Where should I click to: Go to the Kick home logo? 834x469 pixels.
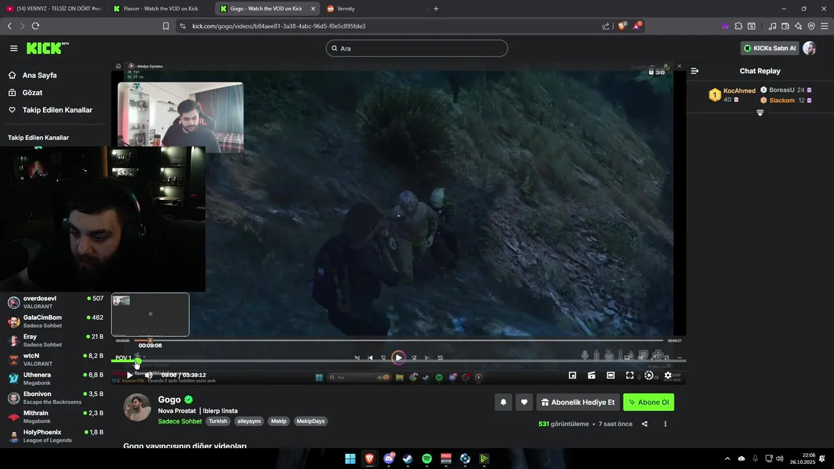(x=47, y=48)
